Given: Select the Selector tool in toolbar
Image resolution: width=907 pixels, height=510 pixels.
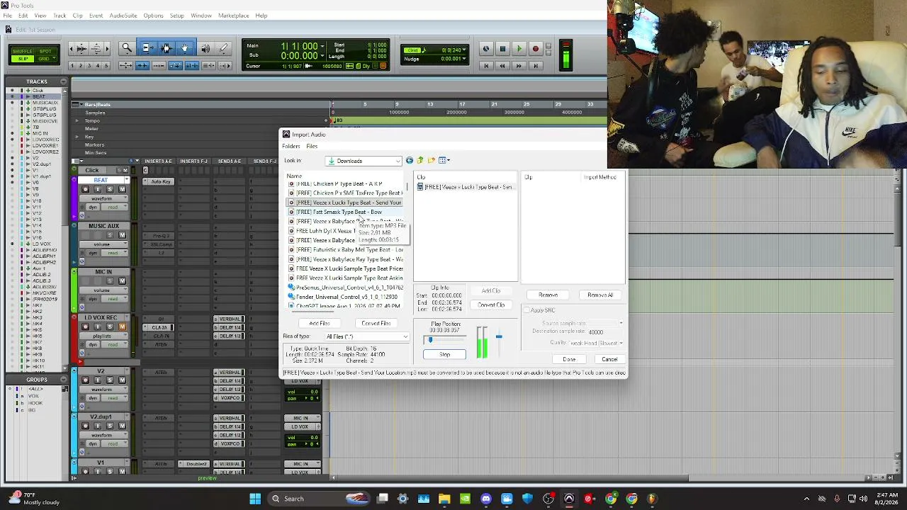Looking at the screenshot, I should pos(166,48).
